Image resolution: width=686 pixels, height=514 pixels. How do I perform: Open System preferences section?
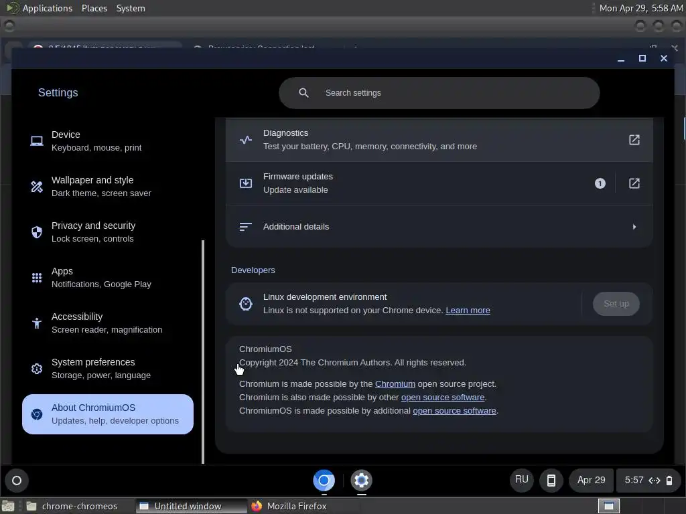click(108, 368)
